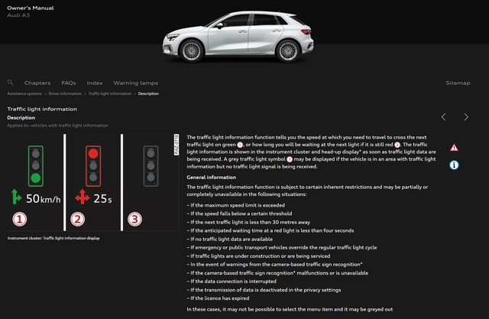Go to previous page arrow

coord(443,117)
